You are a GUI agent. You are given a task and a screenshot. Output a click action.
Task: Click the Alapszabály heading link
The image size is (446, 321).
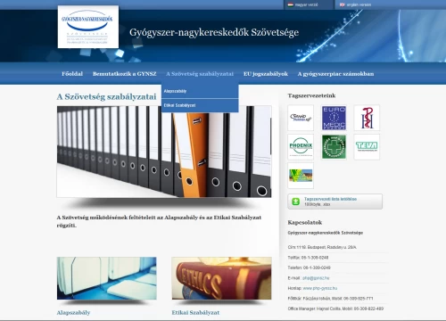[73, 313]
